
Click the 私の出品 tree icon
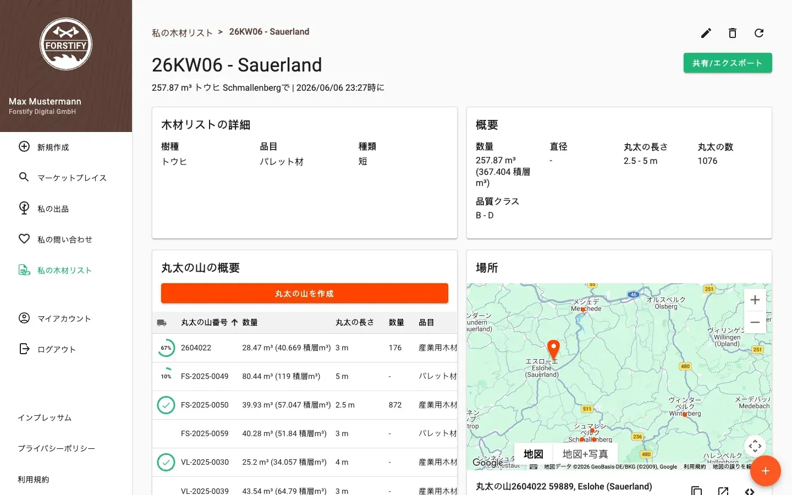coord(24,208)
